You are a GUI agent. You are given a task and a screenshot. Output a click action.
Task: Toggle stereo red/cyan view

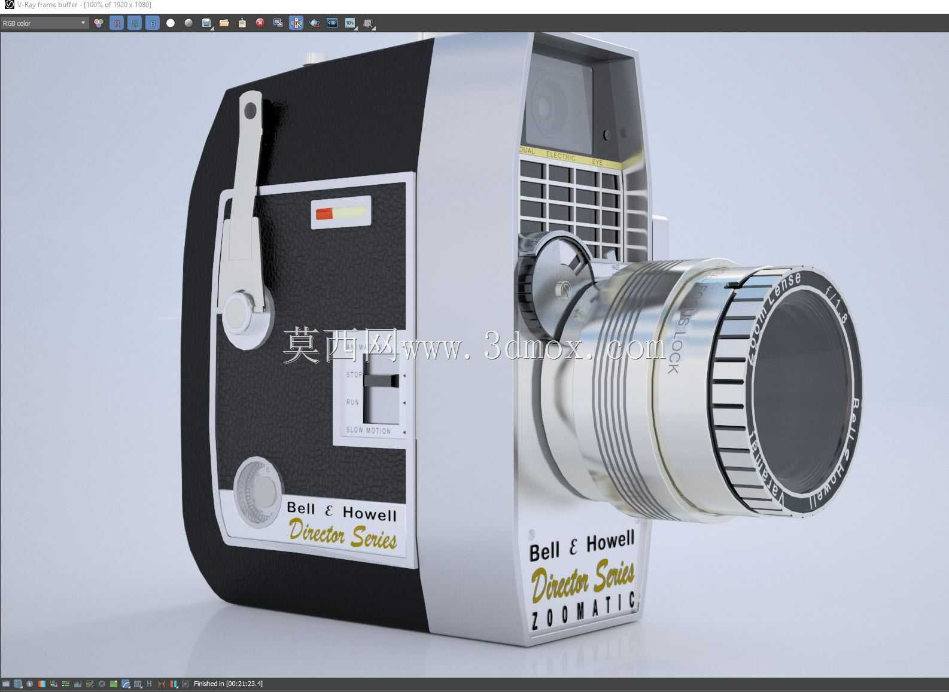pyautogui.click(x=174, y=684)
